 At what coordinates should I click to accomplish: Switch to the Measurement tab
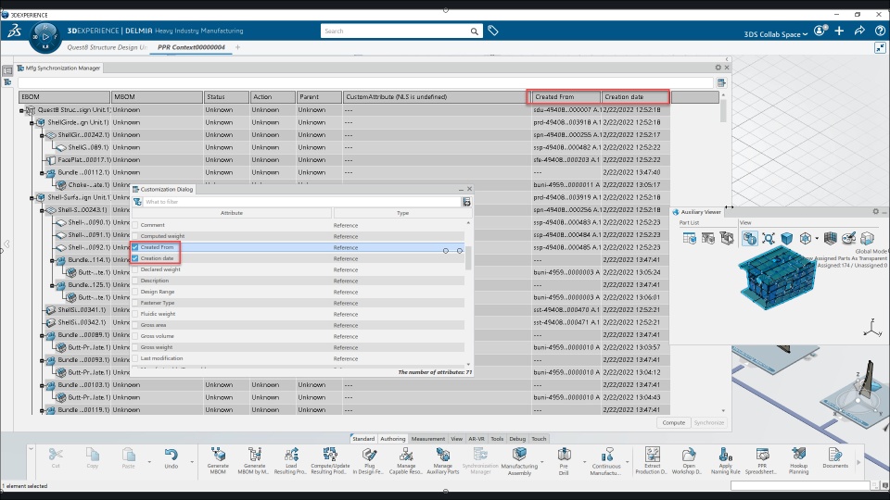pos(428,439)
